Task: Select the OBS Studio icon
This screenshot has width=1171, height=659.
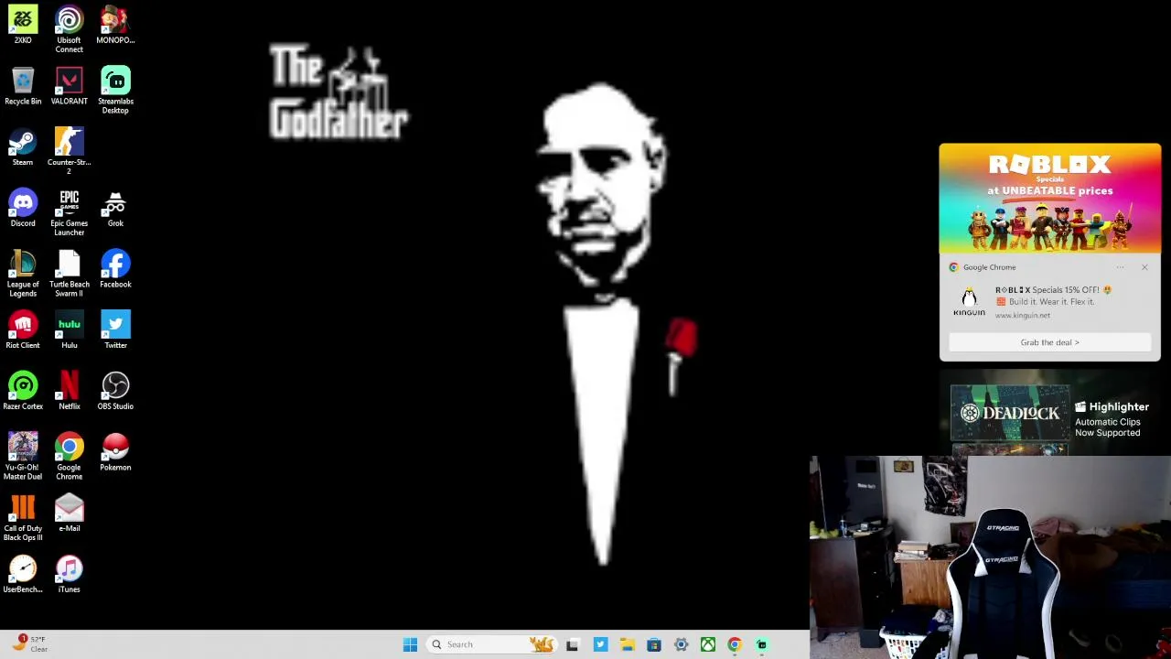Action: 115,391
